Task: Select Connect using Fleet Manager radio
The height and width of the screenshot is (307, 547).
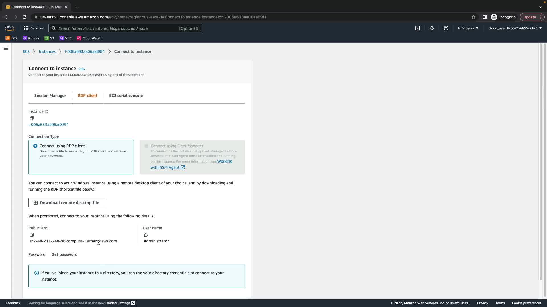Action: tap(146, 146)
